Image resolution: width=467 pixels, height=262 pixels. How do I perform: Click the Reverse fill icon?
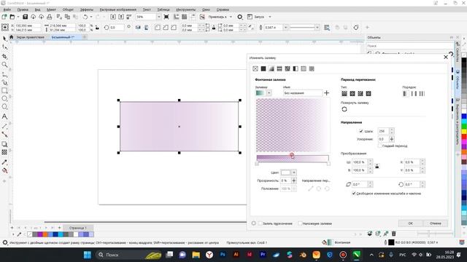tap(344, 109)
